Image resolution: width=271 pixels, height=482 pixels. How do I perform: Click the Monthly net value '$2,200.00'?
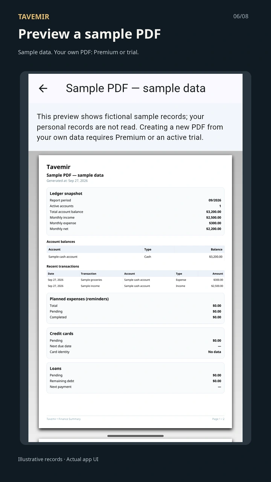point(213,229)
